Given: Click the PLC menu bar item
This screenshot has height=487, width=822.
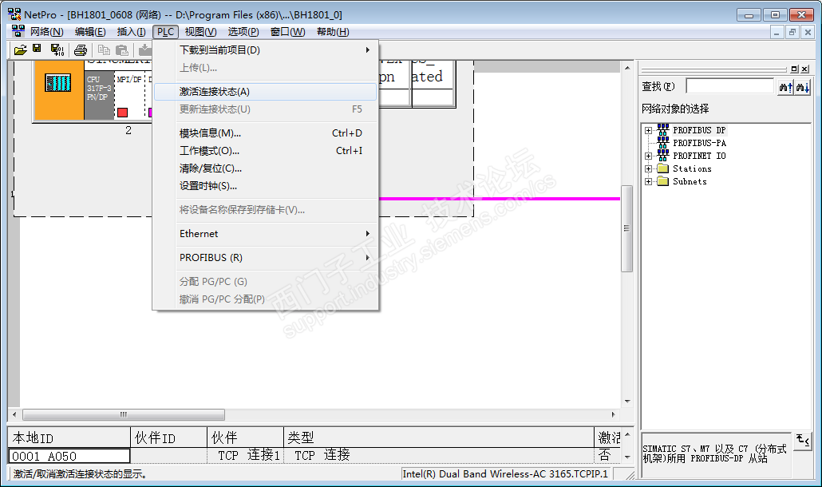Looking at the screenshot, I should (166, 32).
